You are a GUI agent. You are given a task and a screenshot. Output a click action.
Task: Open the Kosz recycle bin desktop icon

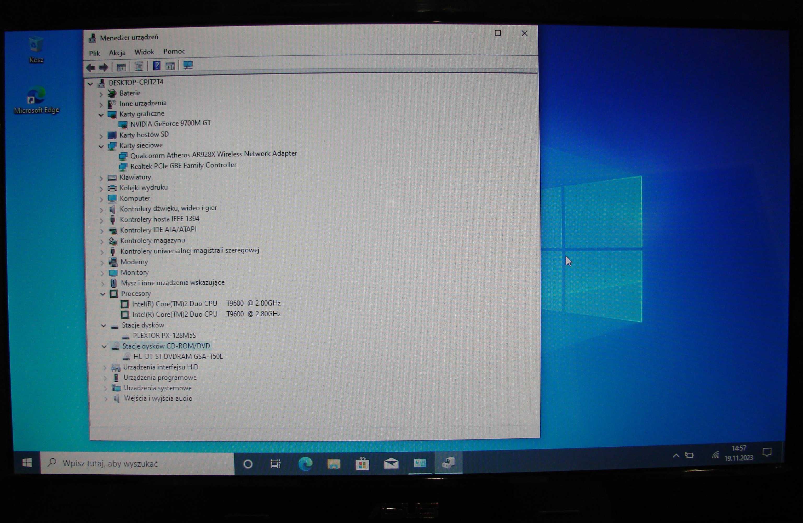(36, 50)
